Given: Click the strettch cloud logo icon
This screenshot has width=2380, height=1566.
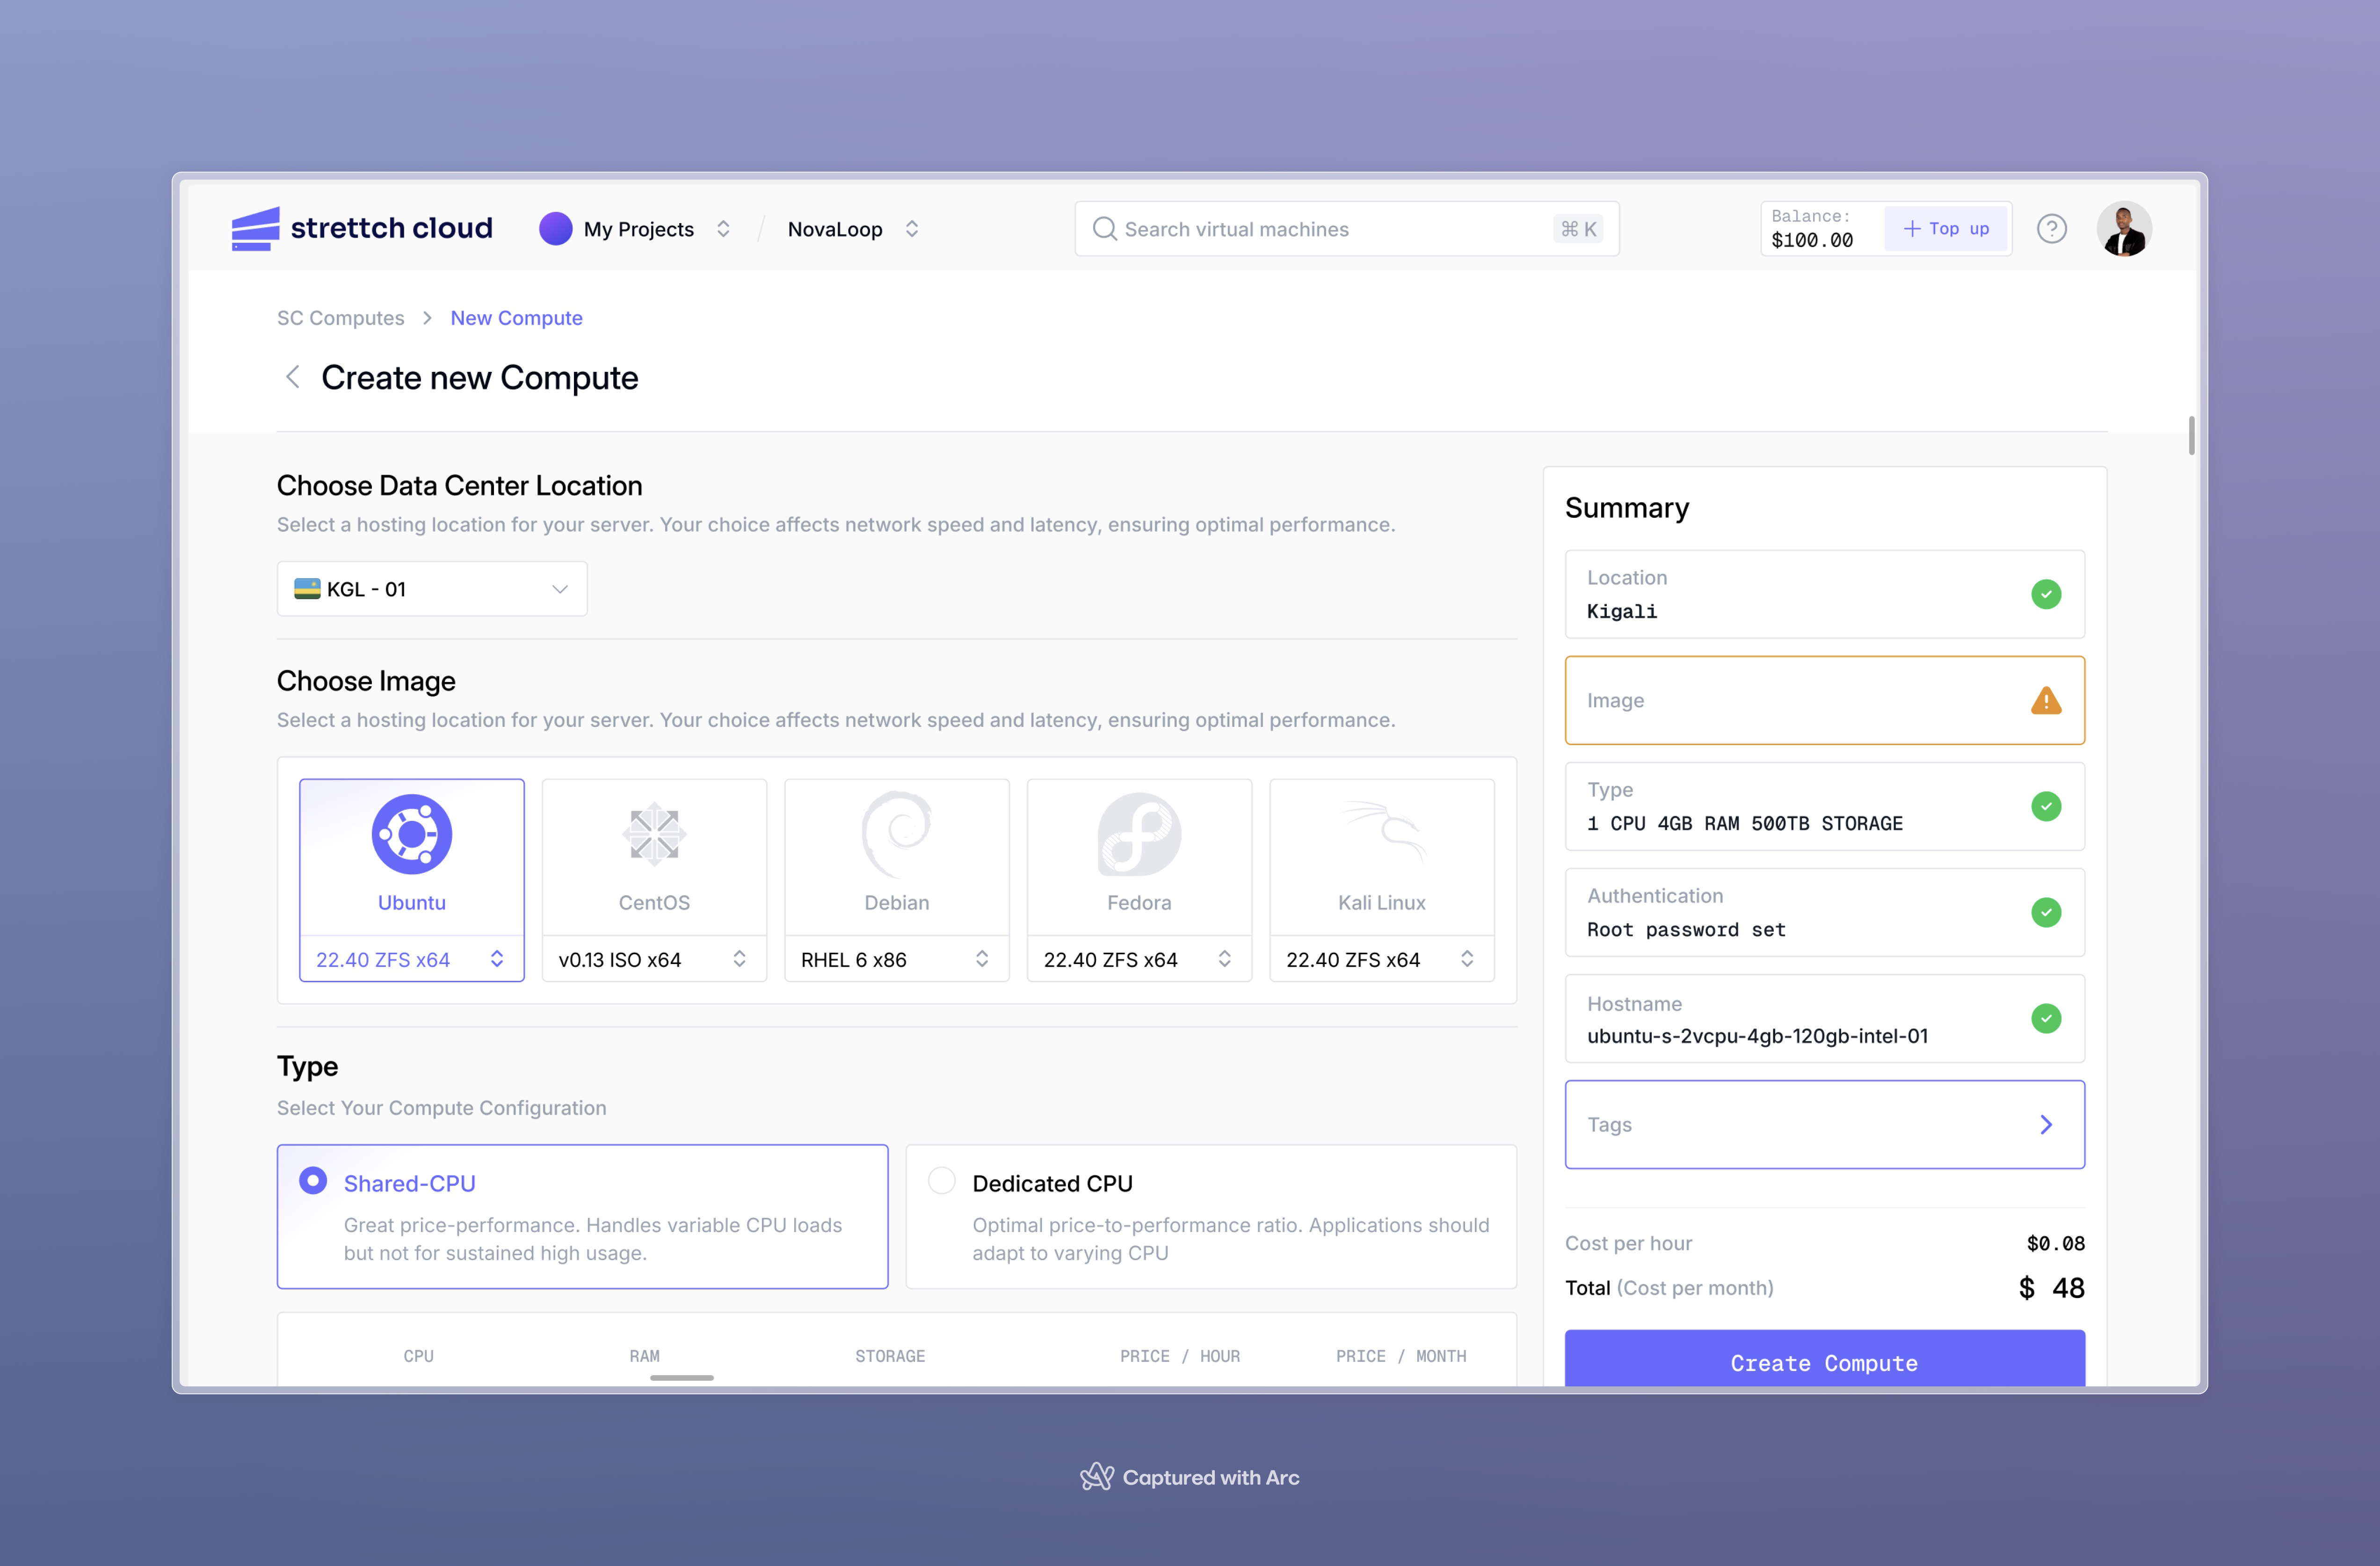Looking at the screenshot, I should tap(255, 229).
